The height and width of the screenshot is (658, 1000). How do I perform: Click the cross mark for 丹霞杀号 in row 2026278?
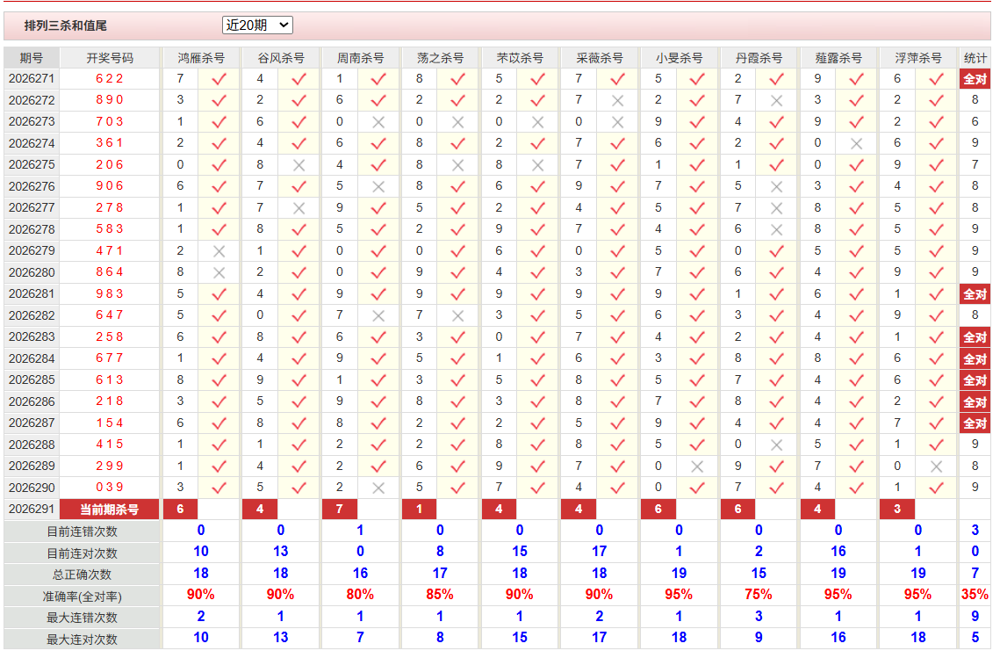776,230
